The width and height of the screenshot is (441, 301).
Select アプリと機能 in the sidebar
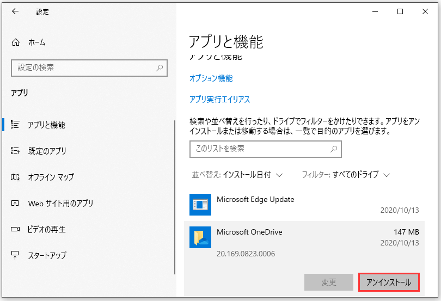46,125
